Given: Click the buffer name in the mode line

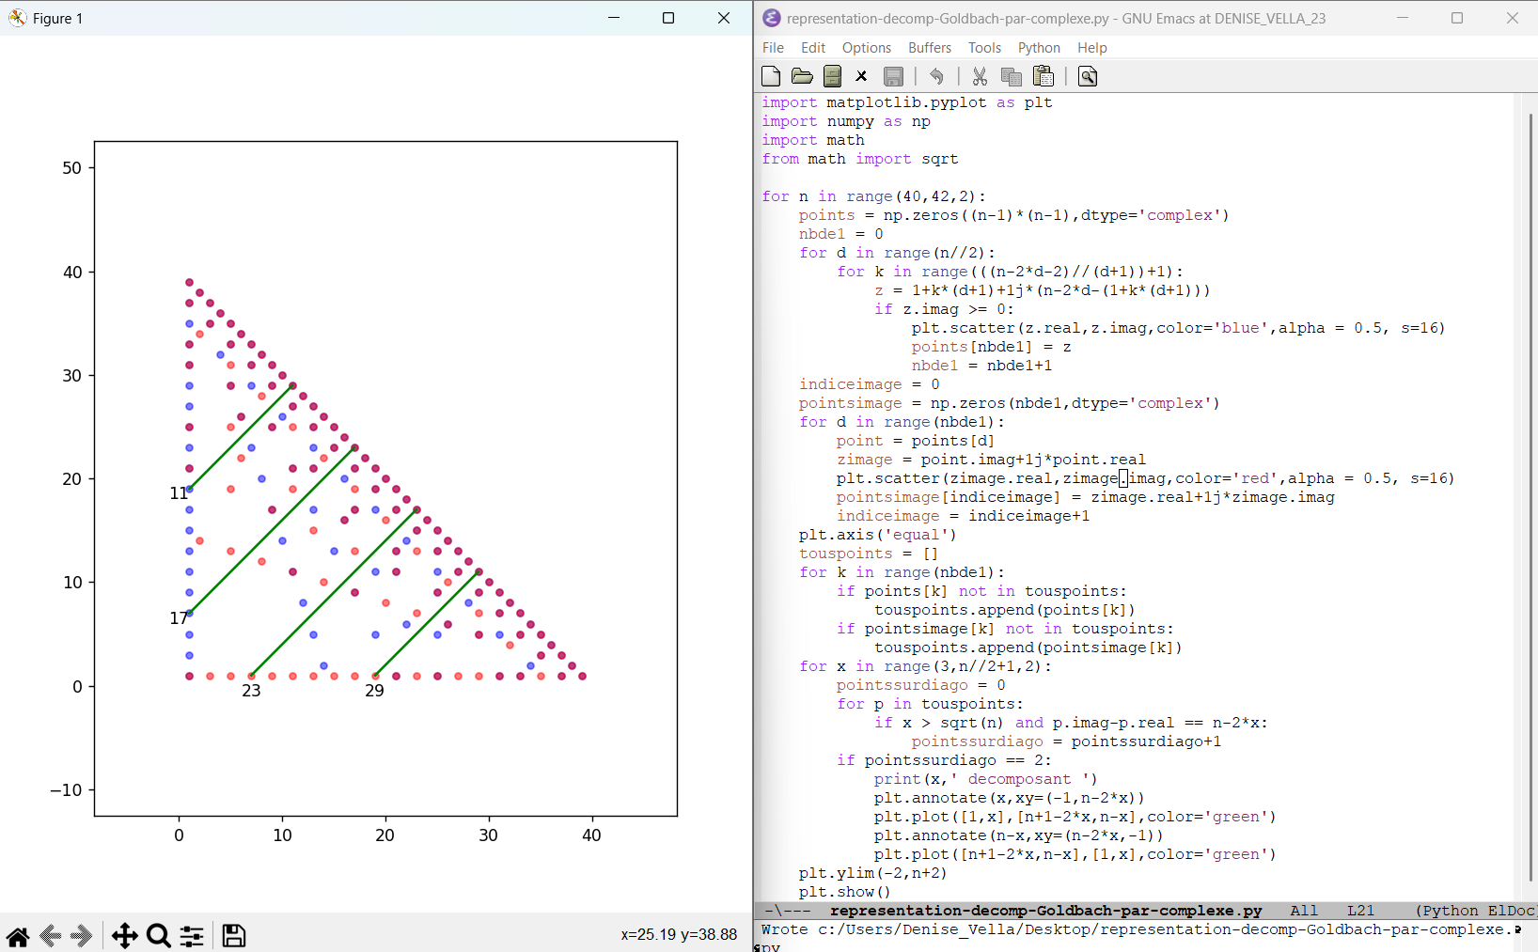Looking at the screenshot, I should click(x=1045, y=911).
